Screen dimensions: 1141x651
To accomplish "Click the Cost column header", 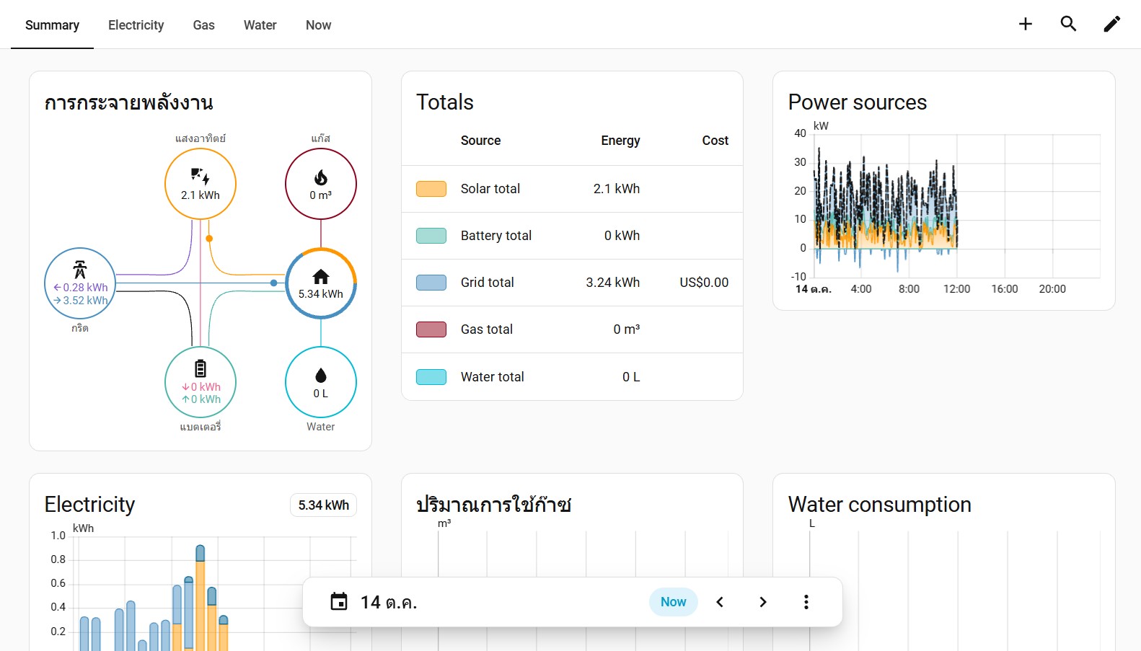I will pos(715,141).
